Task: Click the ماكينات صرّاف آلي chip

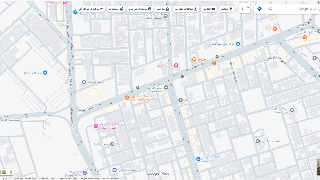Action: (x=91, y=9)
